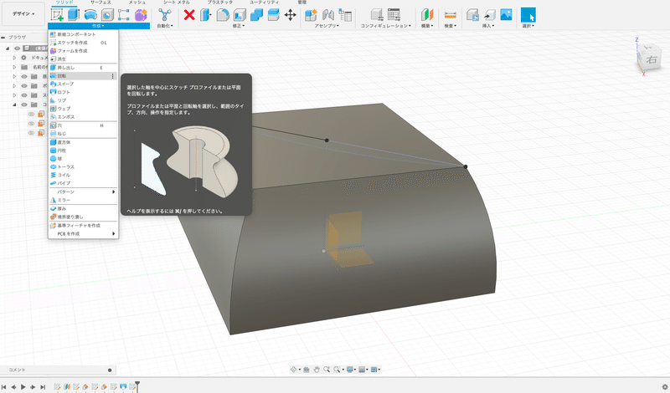Click the timeline go-to-start button
The height and width of the screenshot is (393, 670).
(x=4, y=387)
